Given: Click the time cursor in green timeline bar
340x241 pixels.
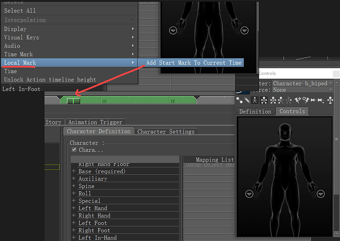Looking at the screenshot, I should 73,101.
